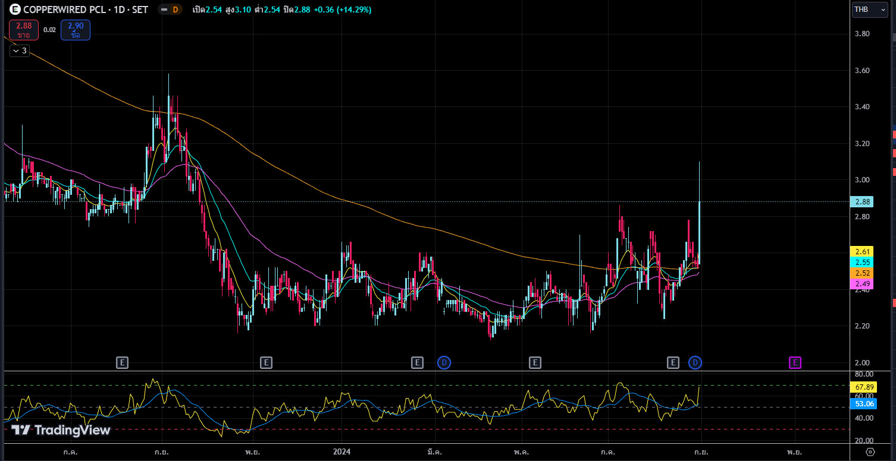Expand the indicator legend showing 3

[x=18, y=51]
